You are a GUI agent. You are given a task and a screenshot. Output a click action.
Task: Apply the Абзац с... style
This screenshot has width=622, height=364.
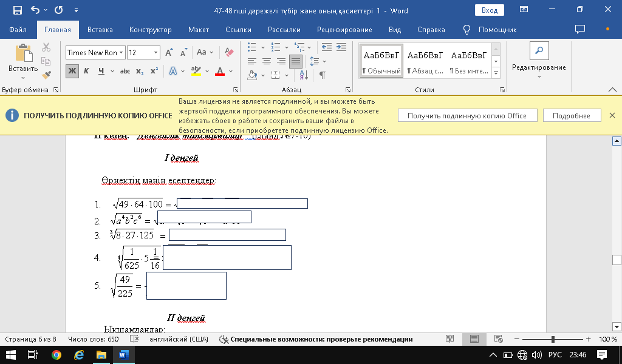tap(425, 61)
